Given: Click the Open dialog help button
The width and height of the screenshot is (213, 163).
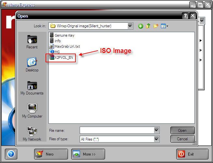Looking at the screenshot, I should 185,16.
